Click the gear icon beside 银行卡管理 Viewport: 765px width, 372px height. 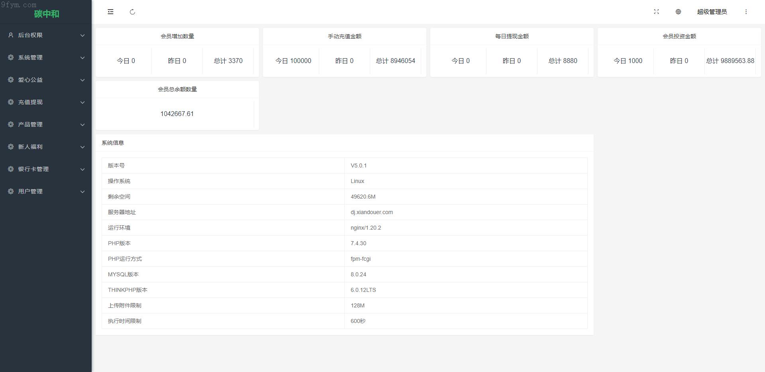click(x=11, y=169)
